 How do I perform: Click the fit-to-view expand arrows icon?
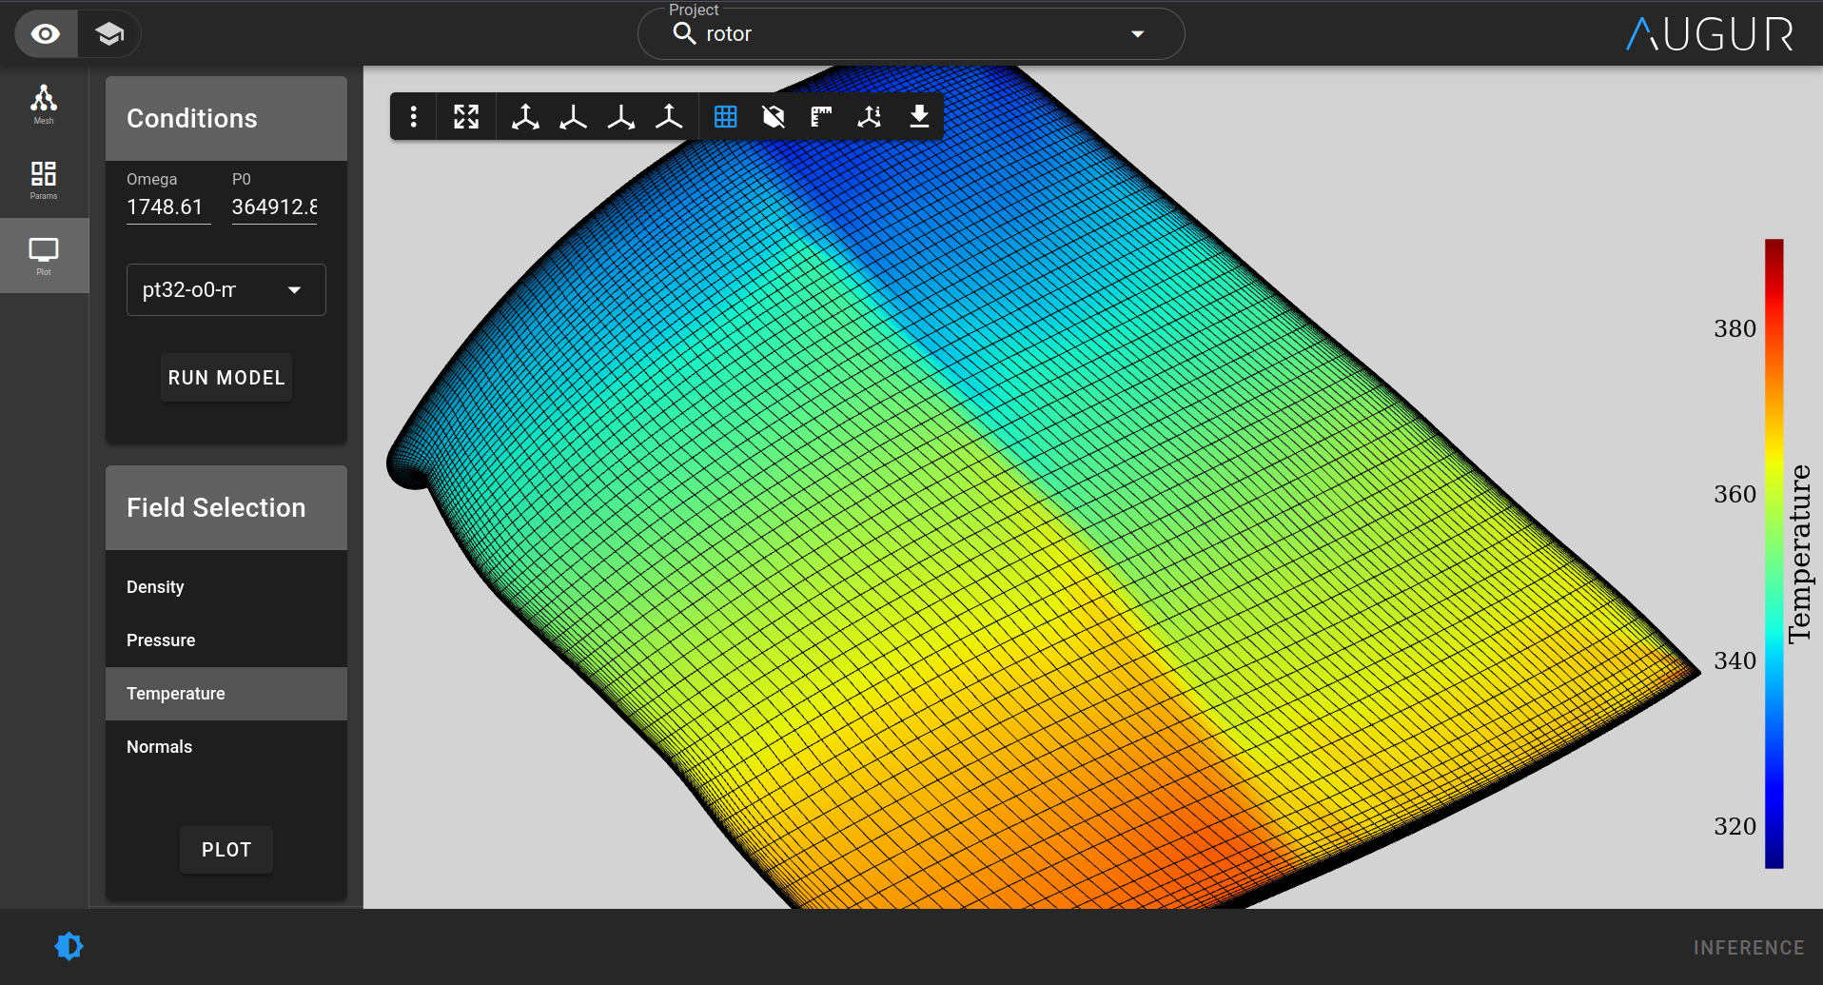466,117
